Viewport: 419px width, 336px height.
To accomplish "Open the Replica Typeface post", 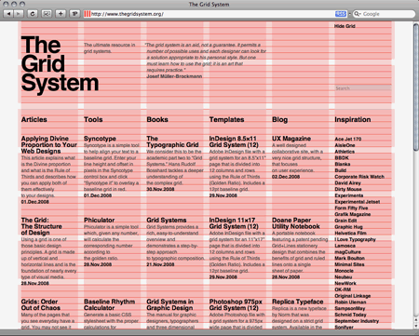I will click(x=298, y=302).
